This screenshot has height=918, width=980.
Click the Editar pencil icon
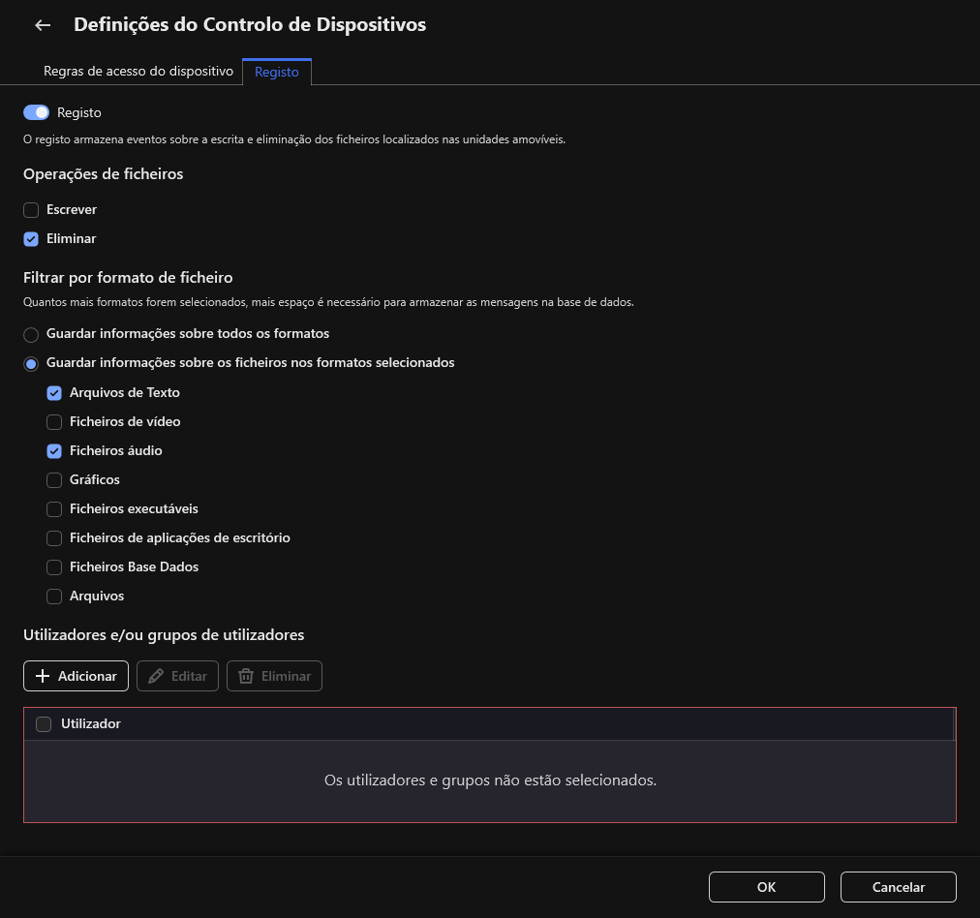(x=156, y=675)
